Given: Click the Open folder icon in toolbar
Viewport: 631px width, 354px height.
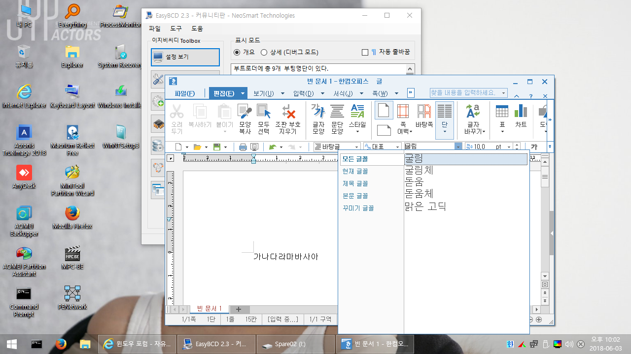Looking at the screenshot, I should pos(197,147).
